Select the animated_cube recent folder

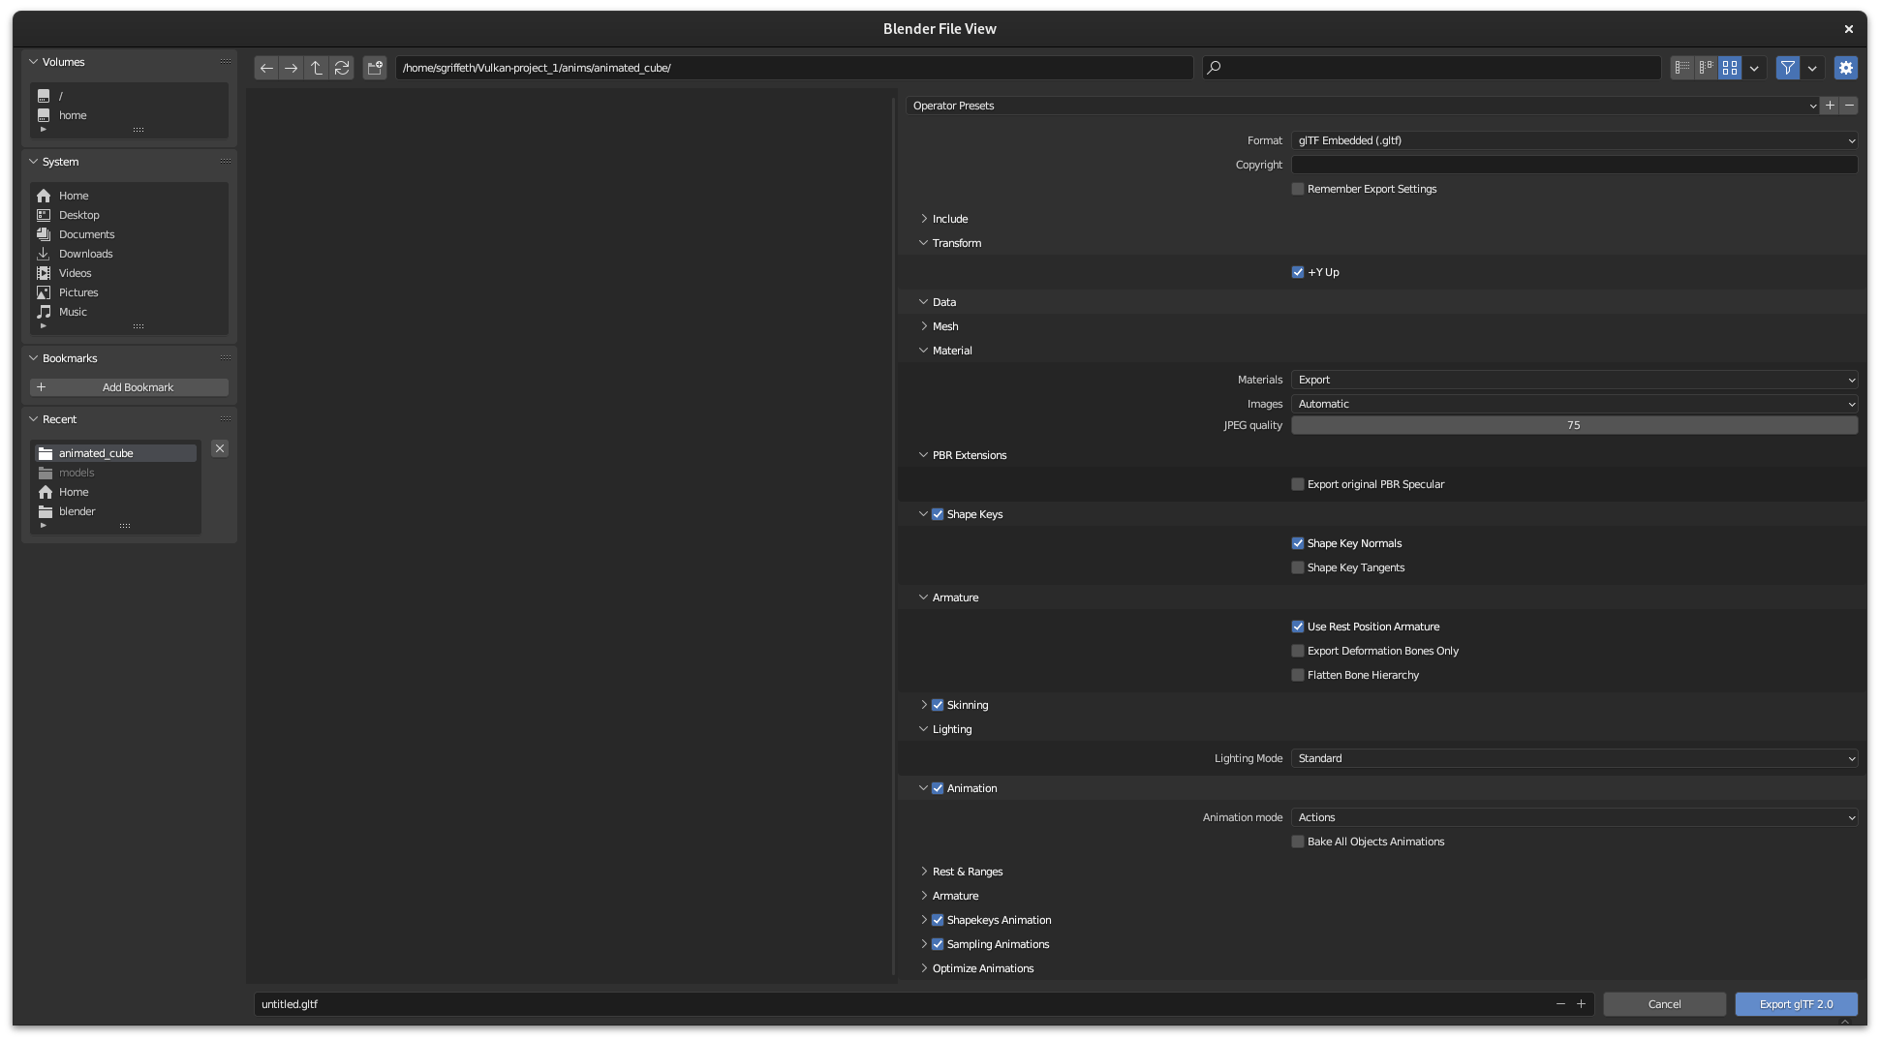[x=96, y=452]
